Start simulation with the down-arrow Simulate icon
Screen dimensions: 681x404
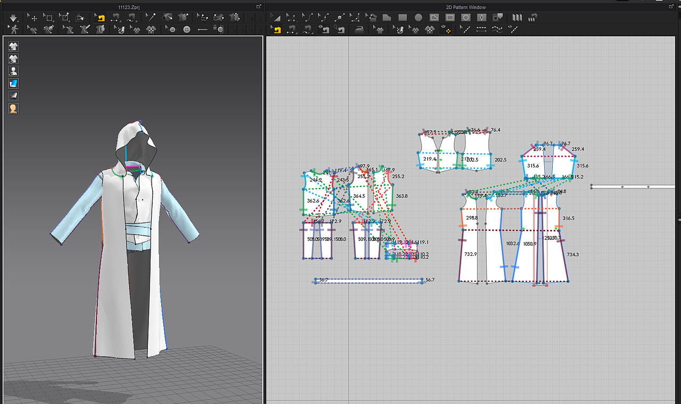tap(13, 18)
